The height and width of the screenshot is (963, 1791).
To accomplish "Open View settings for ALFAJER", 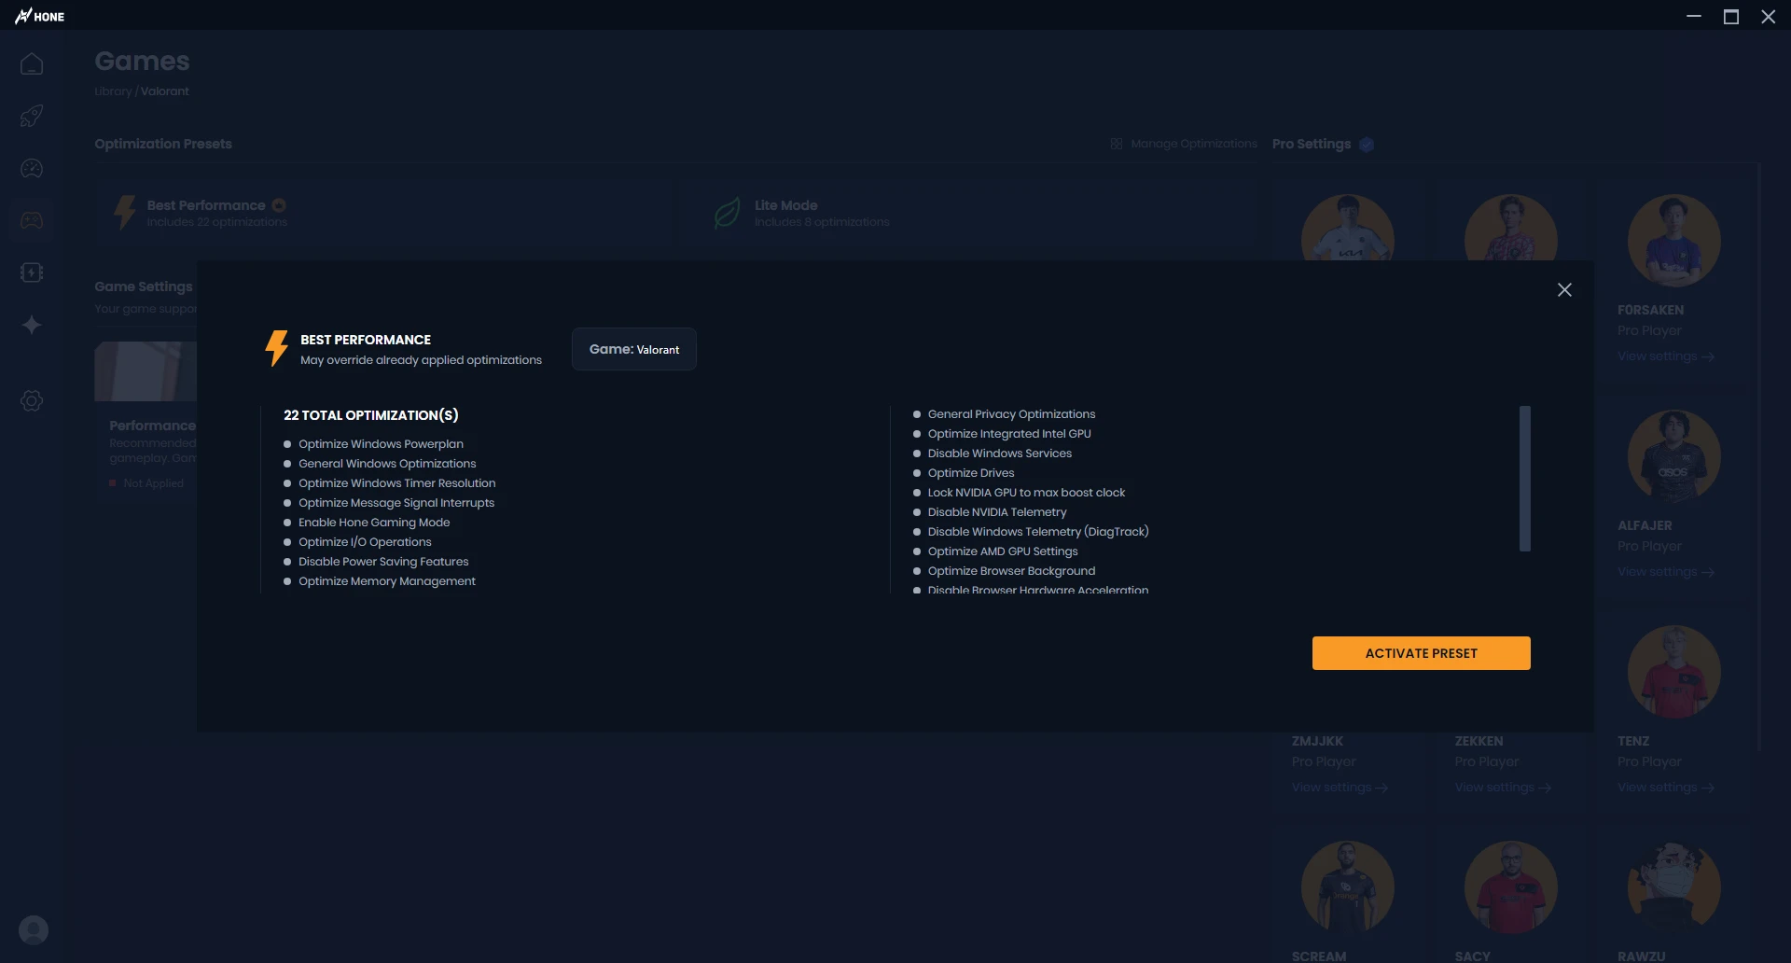I will point(1665,573).
